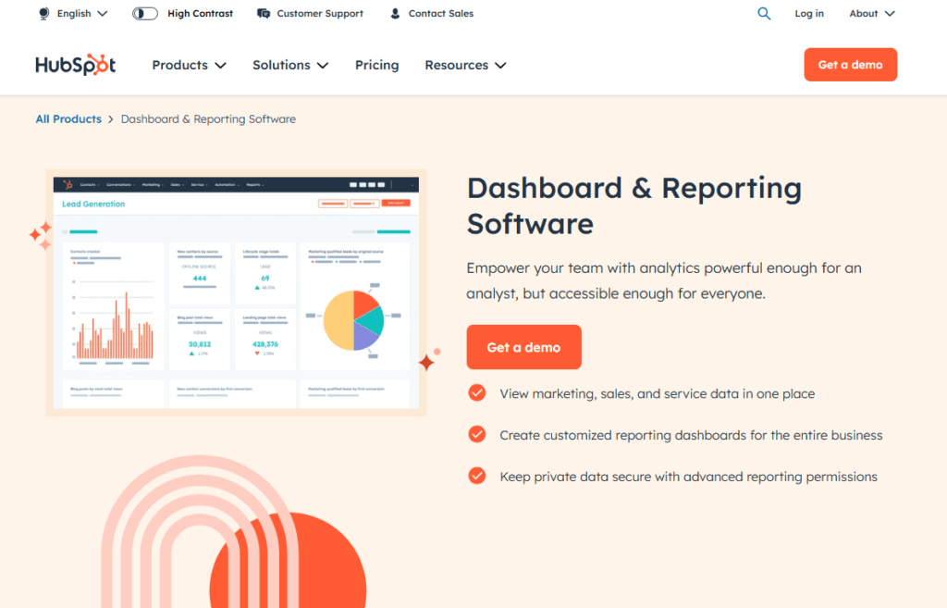The image size is (947, 608).
Task: Click checkmark icon beside 'View marketing, sales'
Action: pos(476,393)
